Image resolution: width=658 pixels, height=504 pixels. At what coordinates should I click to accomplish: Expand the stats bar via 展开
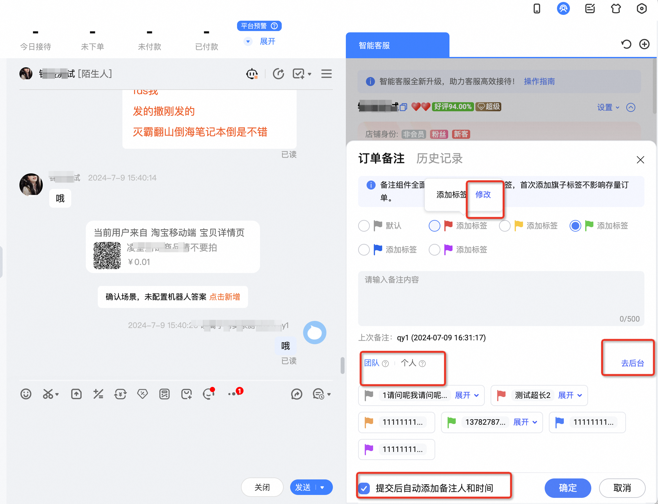click(x=267, y=41)
